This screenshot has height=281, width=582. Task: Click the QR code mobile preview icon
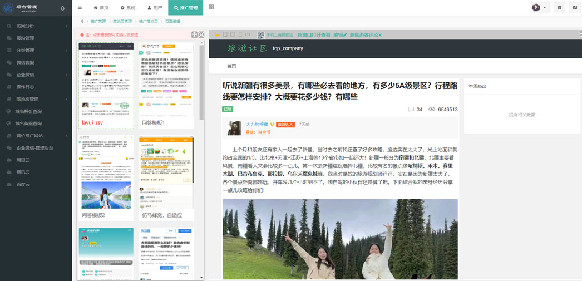[x=260, y=34]
